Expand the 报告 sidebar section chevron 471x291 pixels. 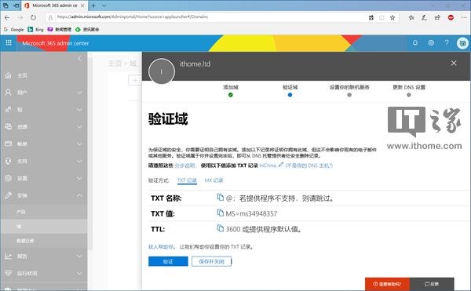pyautogui.click(x=79, y=256)
